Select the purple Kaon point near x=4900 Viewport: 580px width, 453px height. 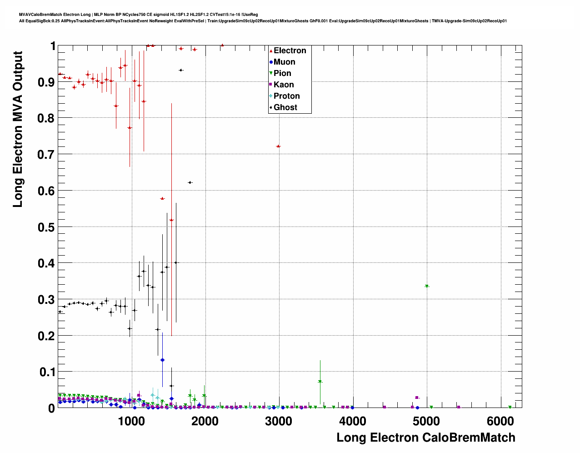coord(417,398)
